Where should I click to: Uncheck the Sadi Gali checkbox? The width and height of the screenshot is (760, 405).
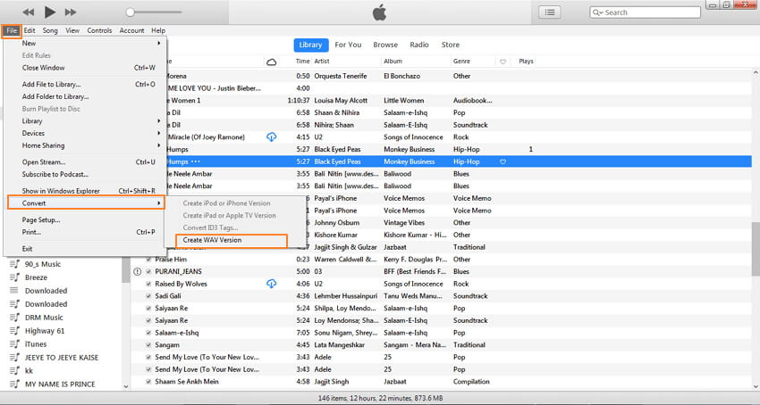pyautogui.click(x=148, y=295)
